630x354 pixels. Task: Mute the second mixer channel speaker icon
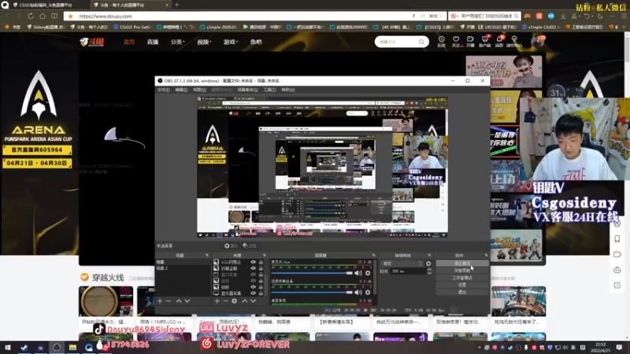(358, 292)
